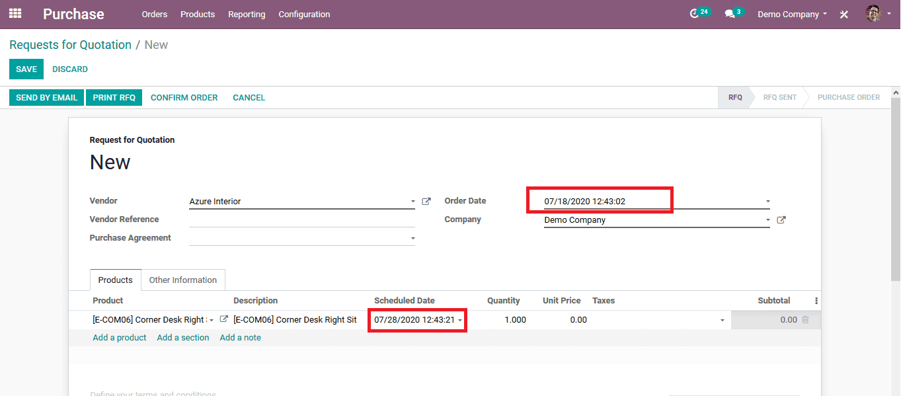Click the Add a section link
901x396 pixels.
pyautogui.click(x=183, y=338)
